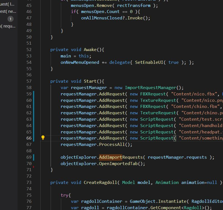223x210 pixels.
Task: Click line number 66
Action: coord(29,138)
